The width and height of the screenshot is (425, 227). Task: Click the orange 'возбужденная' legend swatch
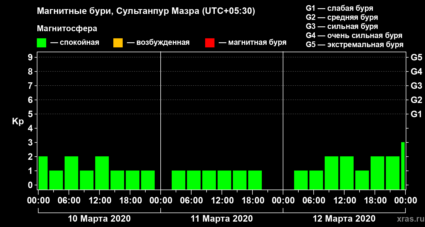[118, 43]
